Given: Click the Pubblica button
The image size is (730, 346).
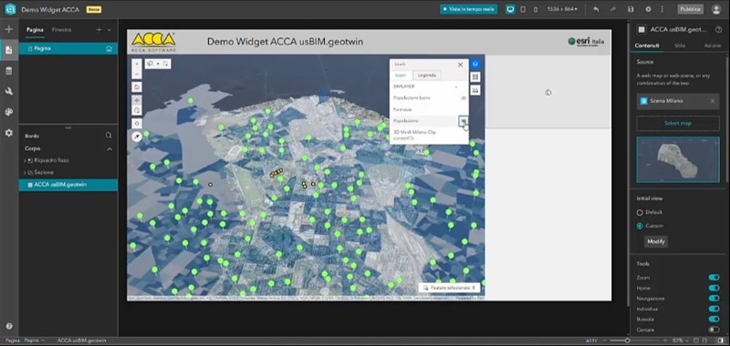Looking at the screenshot, I should tap(690, 9).
